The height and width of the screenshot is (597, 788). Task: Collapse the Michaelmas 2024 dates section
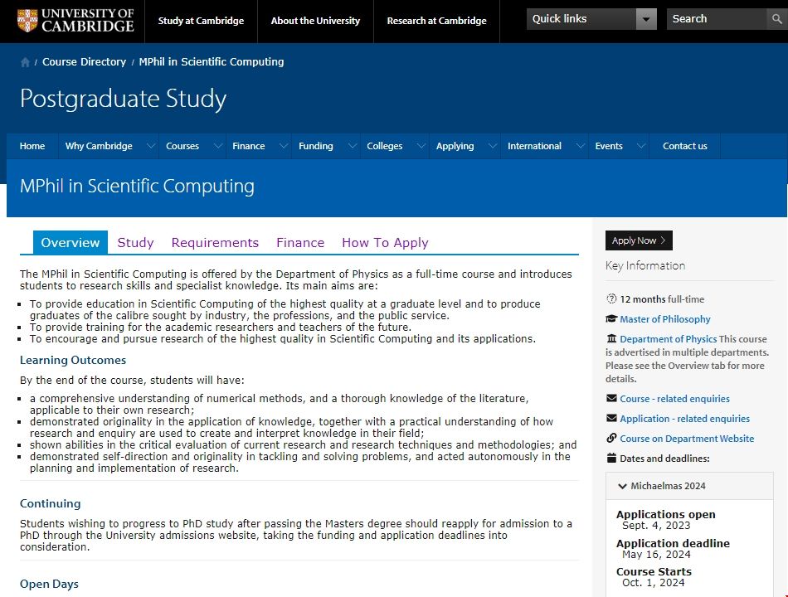coord(623,486)
